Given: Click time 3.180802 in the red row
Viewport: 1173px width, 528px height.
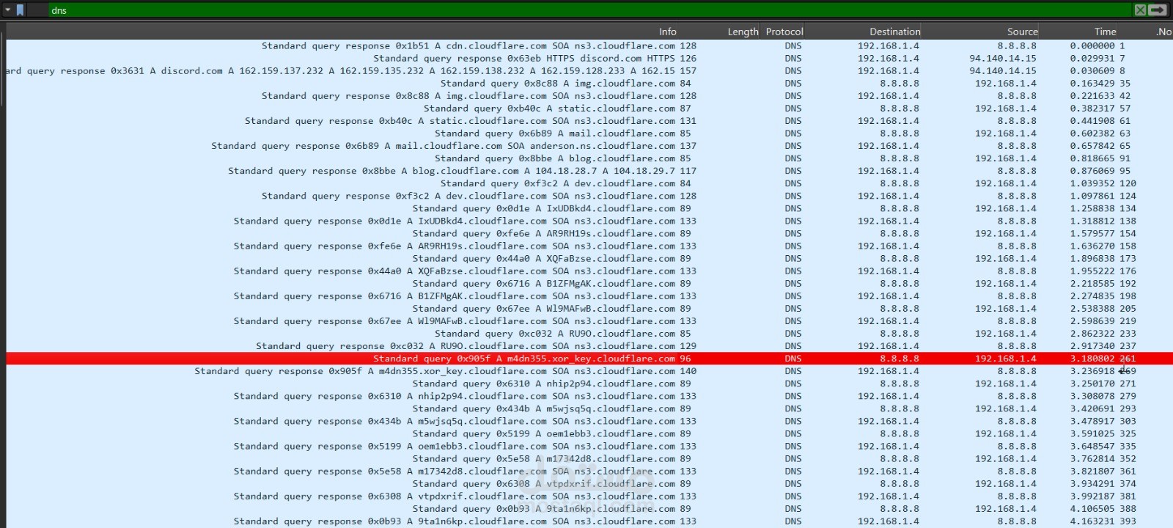Looking at the screenshot, I should click(x=1092, y=359).
